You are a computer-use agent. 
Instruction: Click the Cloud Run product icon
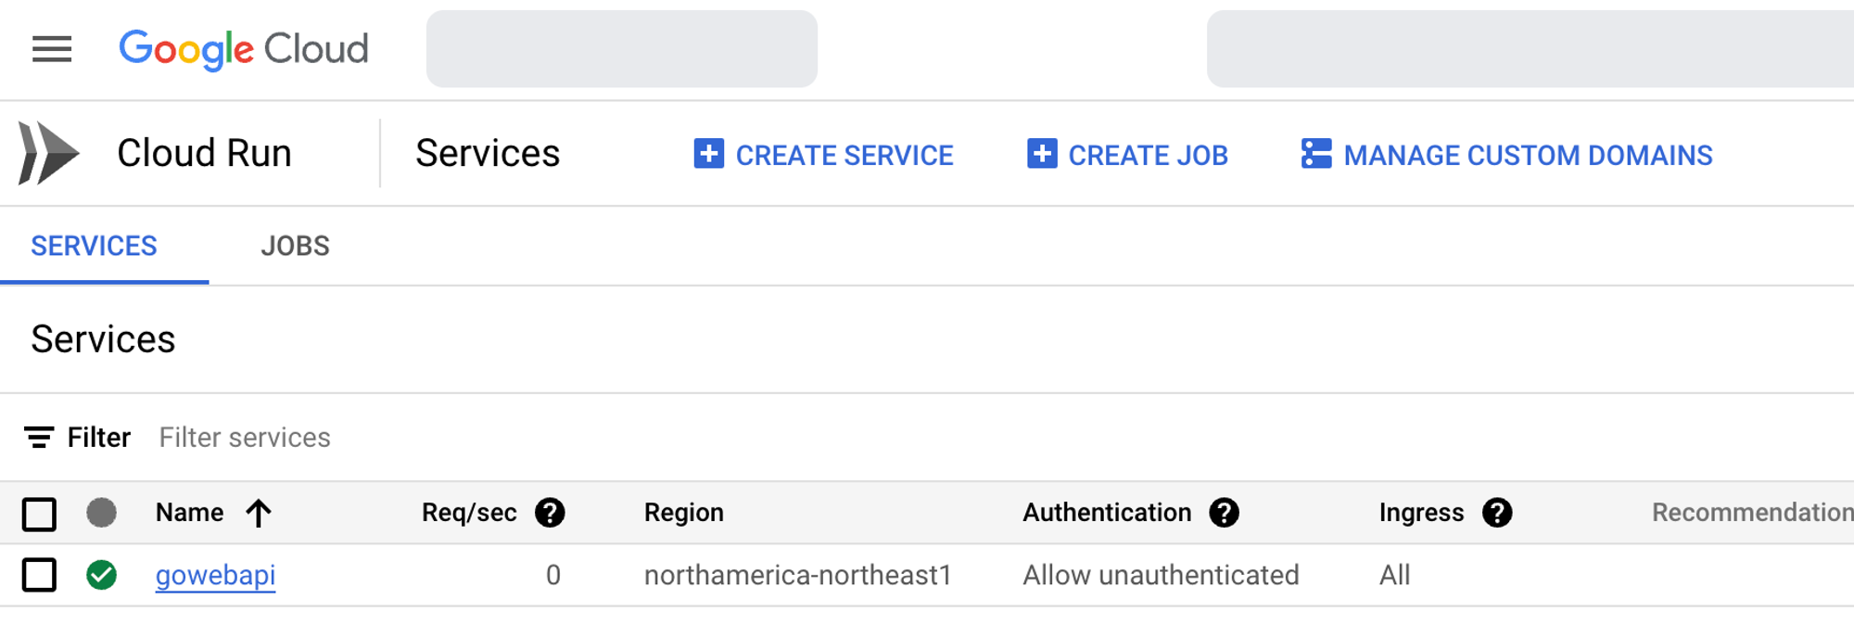pyautogui.click(x=48, y=153)
